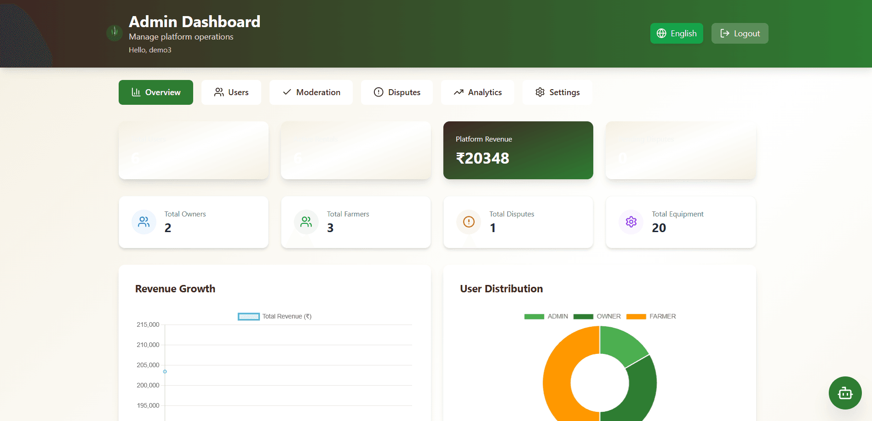Open the chatbot robot floating button

(x=845, y=393)
